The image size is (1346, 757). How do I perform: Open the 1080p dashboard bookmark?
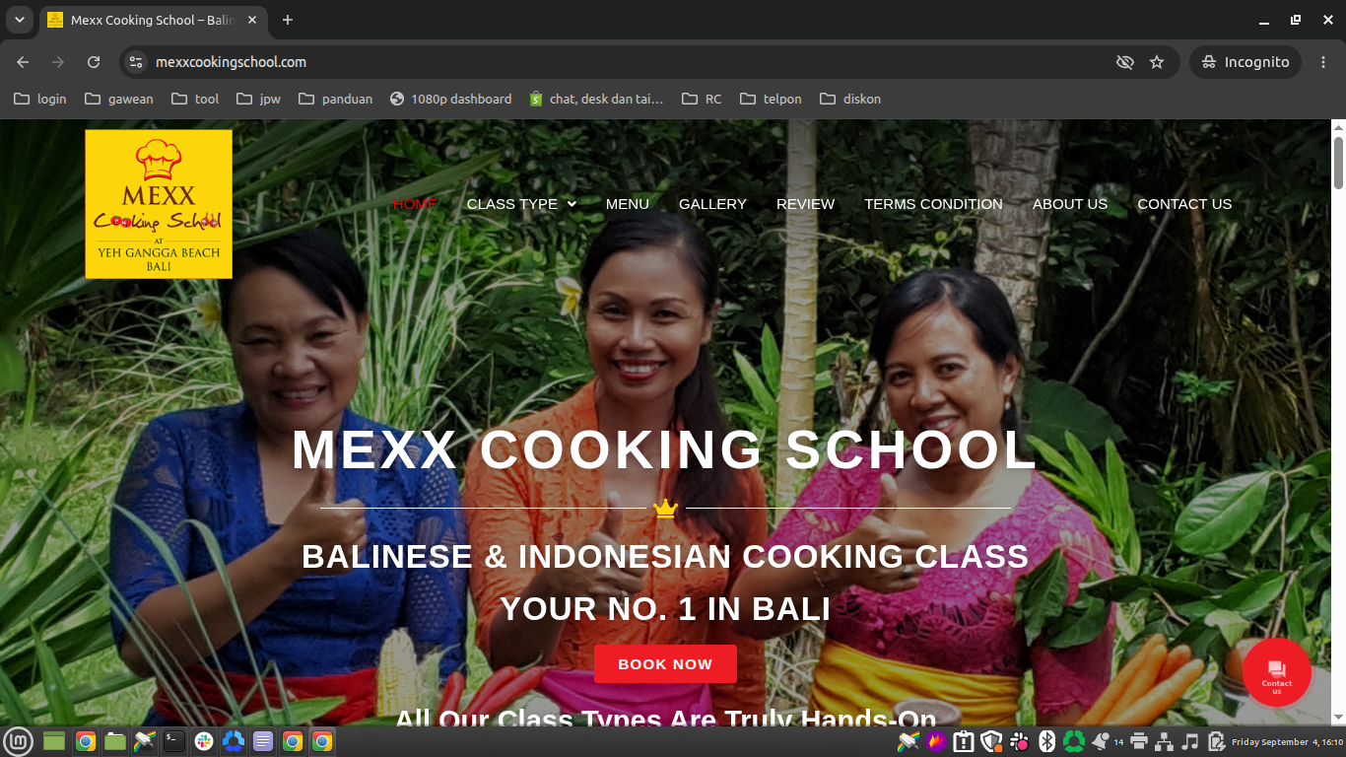tap(451, 99)
